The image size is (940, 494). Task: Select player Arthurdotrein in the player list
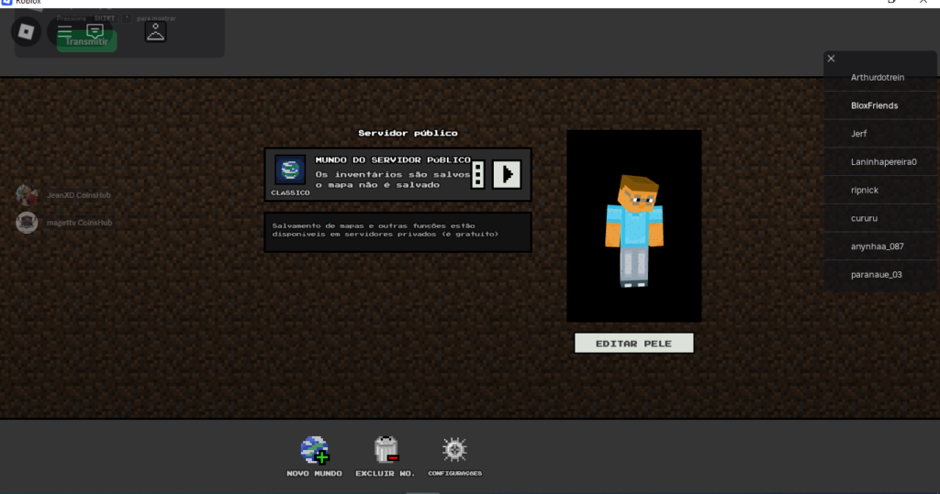(878, 78)
